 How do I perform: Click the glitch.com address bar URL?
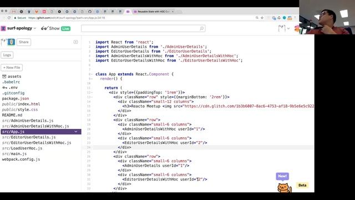[67, 18]
